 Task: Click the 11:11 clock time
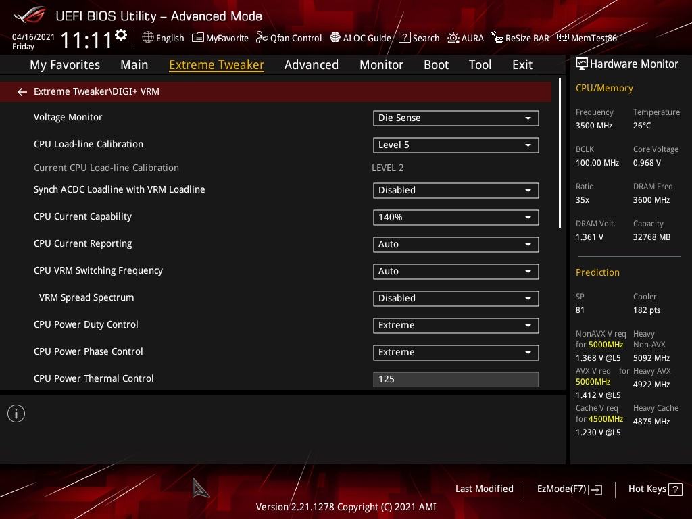coord(86,41)
